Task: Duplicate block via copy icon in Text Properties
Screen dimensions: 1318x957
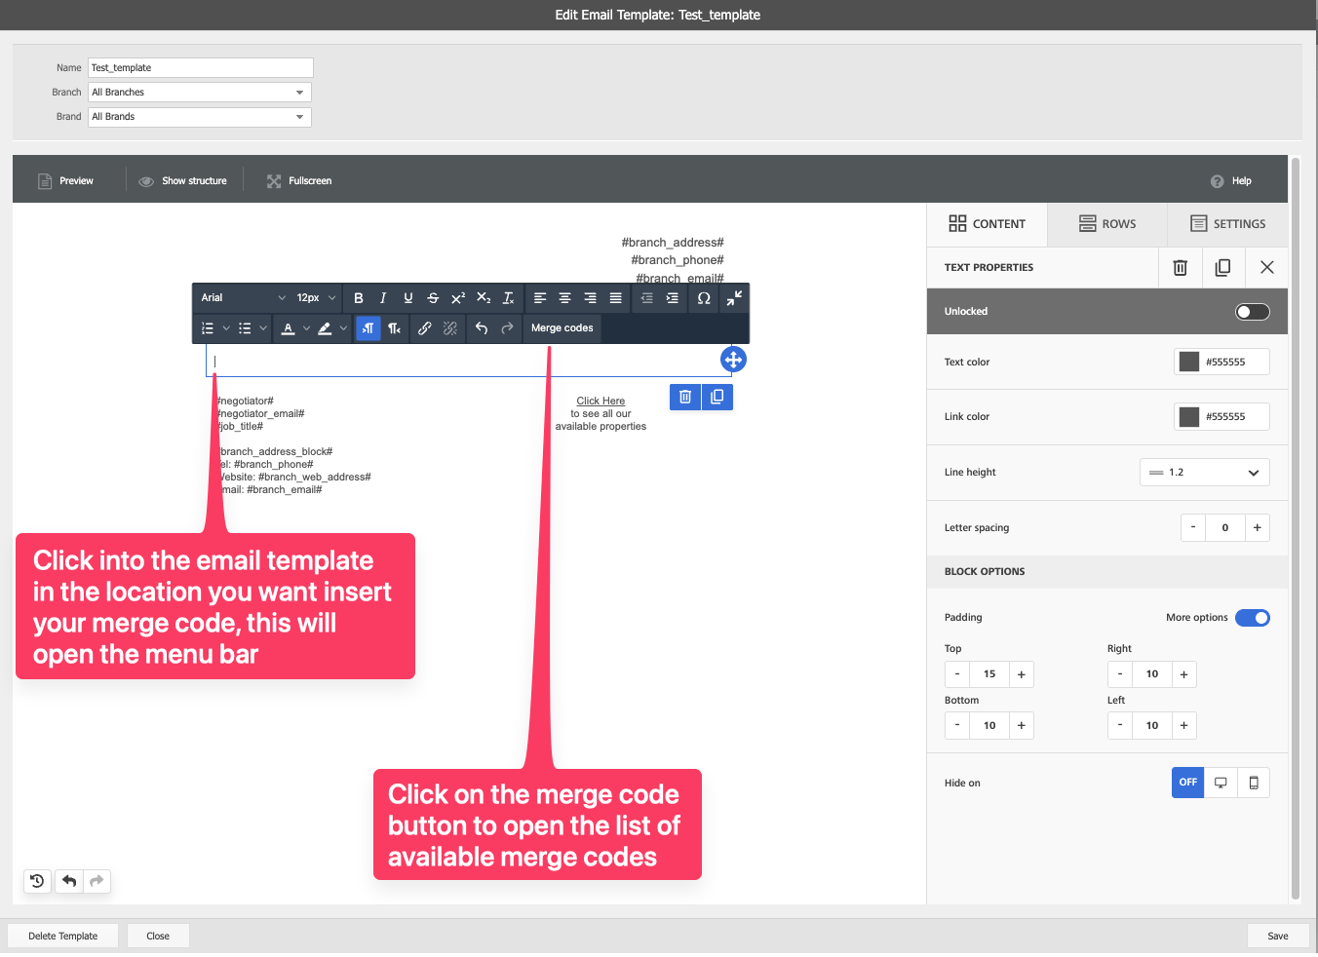Action: click(x=1222, y=267)
